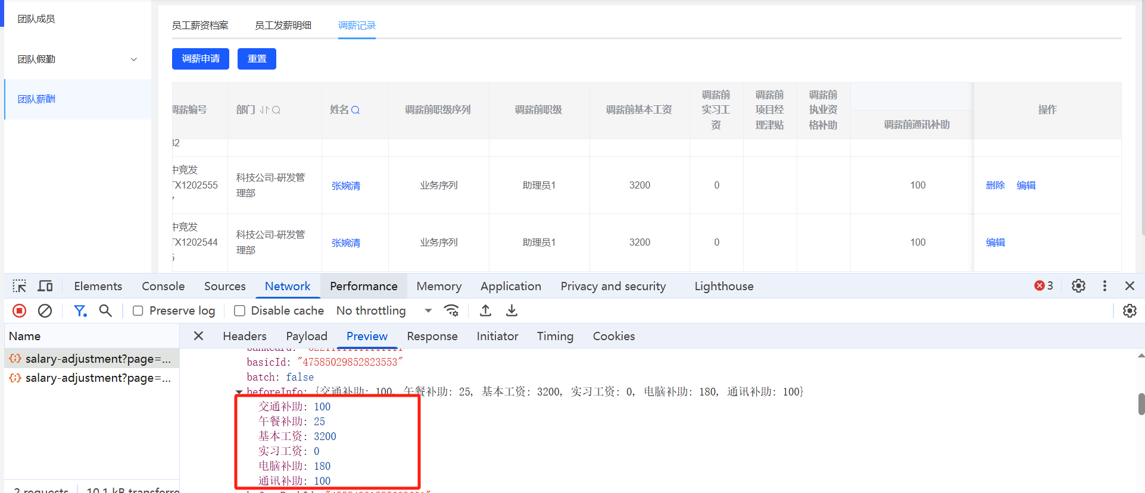Check the Disable cache option
Viewport: 1145px width, 493px height.
tap(240, 311)
